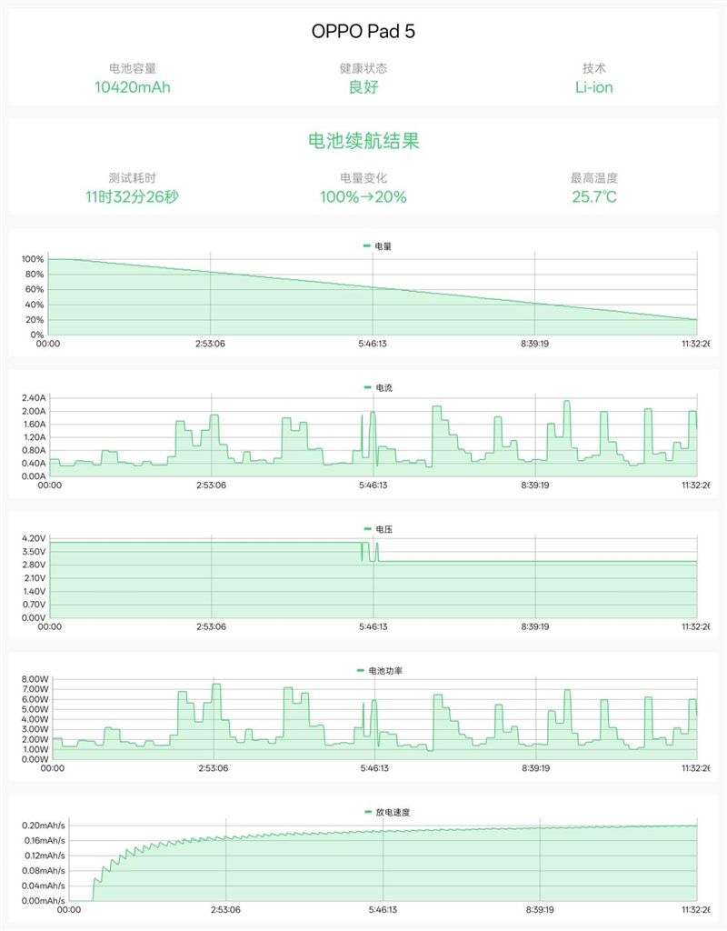The height and width of the screenshot is (931, 727).
Task: Click the 最高温度 label
Action: coord(594,178)
